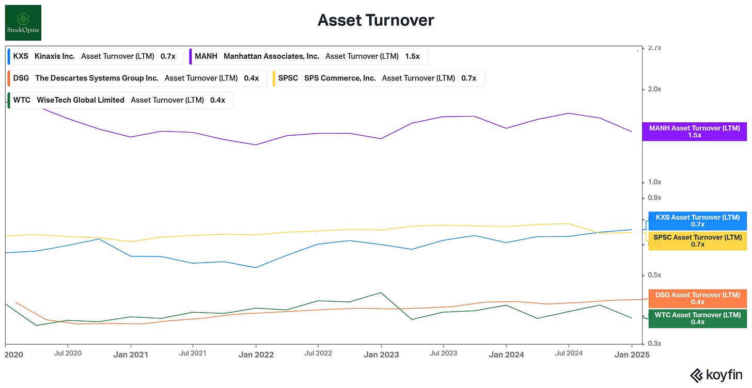Click the blue KXS Asset Turnover 0.7x label
The height and width of the screenshot is (388, 752).
click(697, 221)
